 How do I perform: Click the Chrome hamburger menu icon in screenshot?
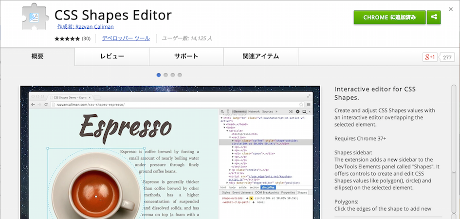click(x=309, y=105)
